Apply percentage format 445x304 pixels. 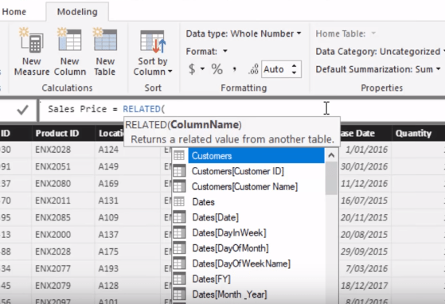217,69
